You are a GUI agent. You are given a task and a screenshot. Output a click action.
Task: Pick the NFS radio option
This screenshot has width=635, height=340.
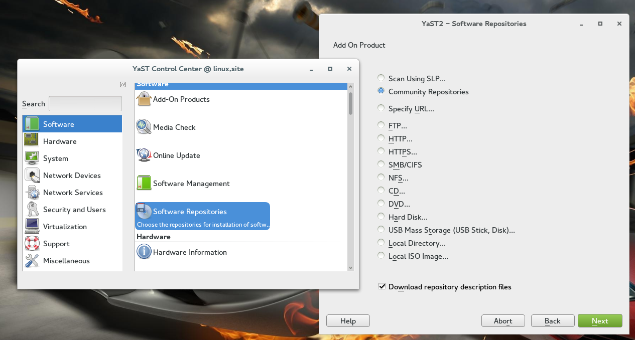pos(381,177)
